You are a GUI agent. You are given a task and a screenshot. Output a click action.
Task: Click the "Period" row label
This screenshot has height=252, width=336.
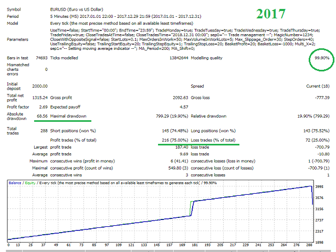(x=13, y=16)
